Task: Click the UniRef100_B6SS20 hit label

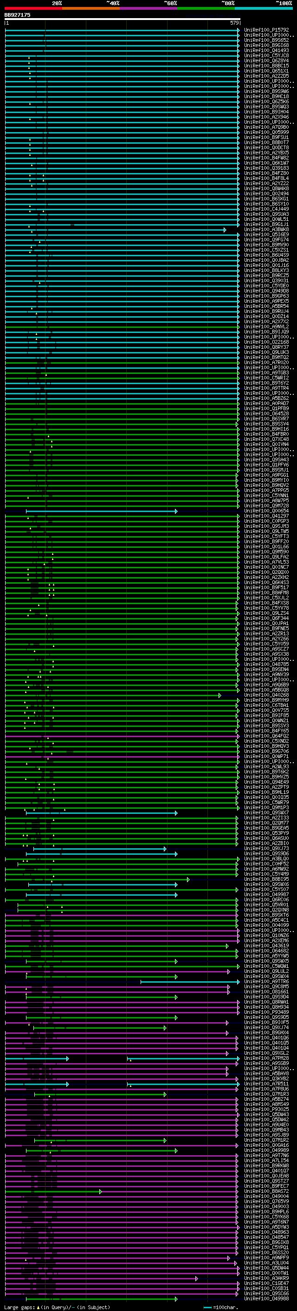Action: click(266, 1253)
